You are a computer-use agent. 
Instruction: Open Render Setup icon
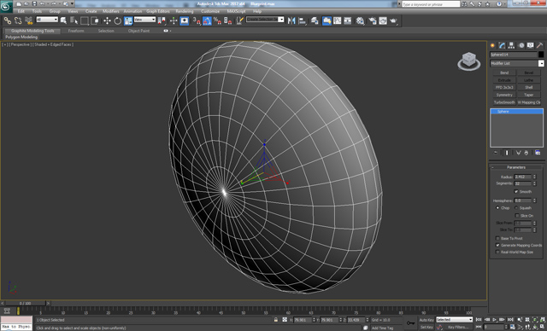(x=373, y=20)
